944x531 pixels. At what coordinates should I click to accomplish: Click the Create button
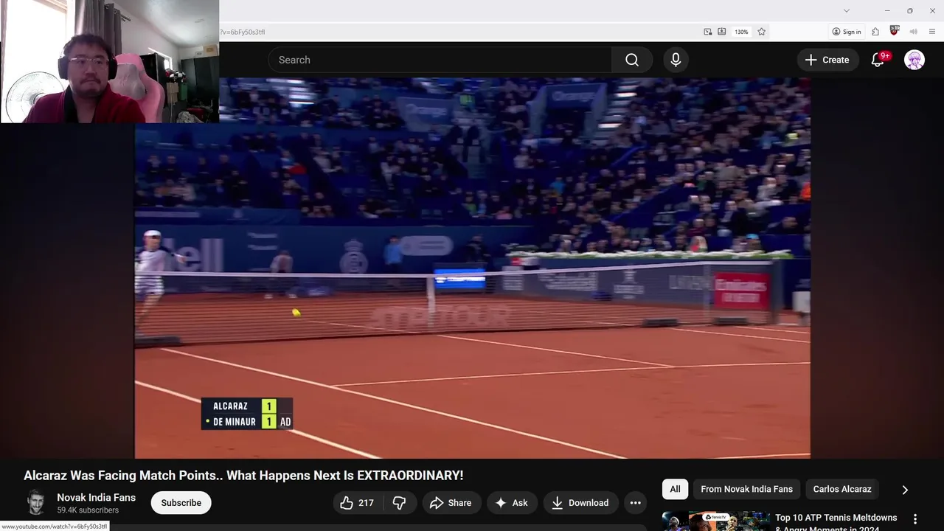click(827, 60)
